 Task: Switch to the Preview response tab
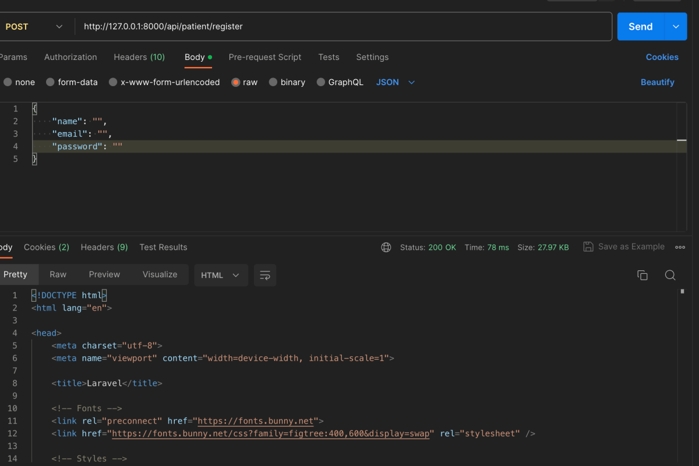click(x=104, y=274)
